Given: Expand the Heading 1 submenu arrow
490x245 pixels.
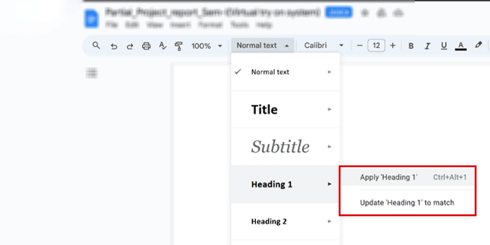Looking at the screenshot, I should [x=330, y=184].
